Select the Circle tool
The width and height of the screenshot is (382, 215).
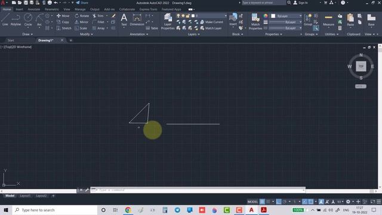[28, 20]
